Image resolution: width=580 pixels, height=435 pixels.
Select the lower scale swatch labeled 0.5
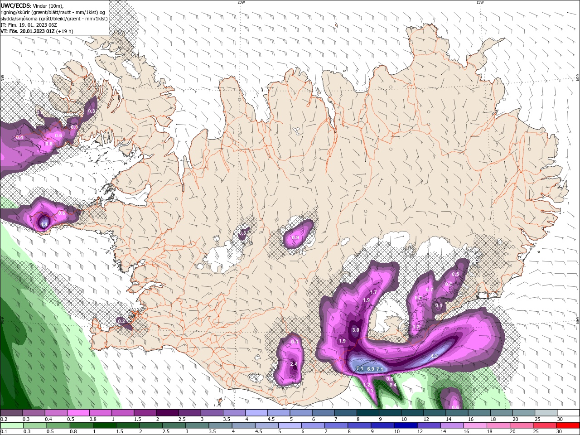pos(58,425)
